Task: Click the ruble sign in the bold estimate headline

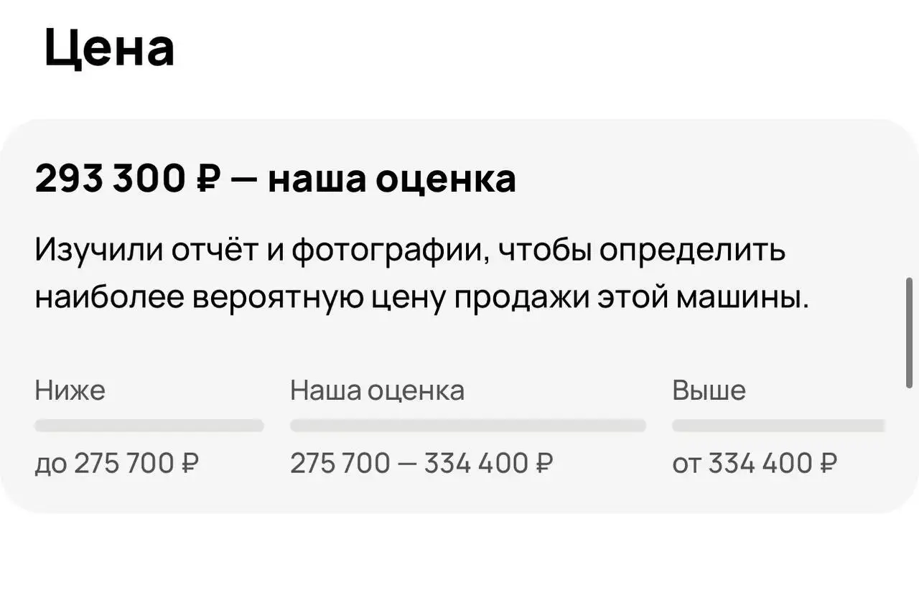Action: pos(206,179)
